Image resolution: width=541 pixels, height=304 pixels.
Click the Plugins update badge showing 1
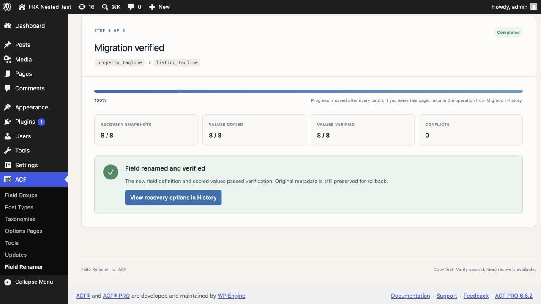pyautogui.click(x=41, y=122)
